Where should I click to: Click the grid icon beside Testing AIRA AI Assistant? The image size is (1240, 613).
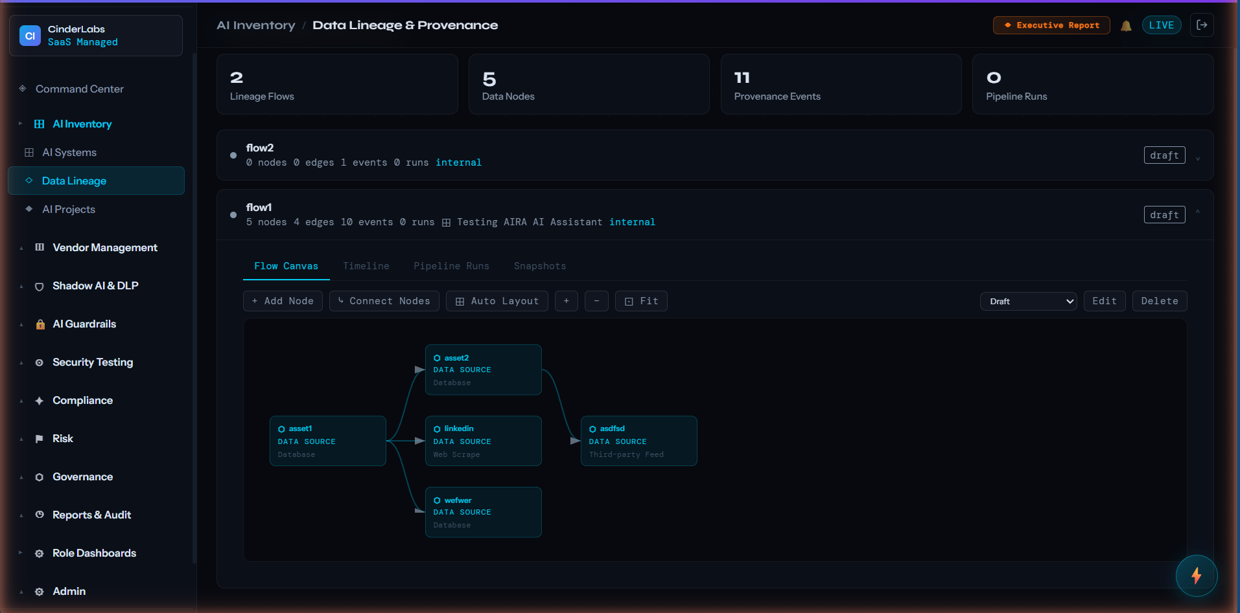click(x=446, y=223)
